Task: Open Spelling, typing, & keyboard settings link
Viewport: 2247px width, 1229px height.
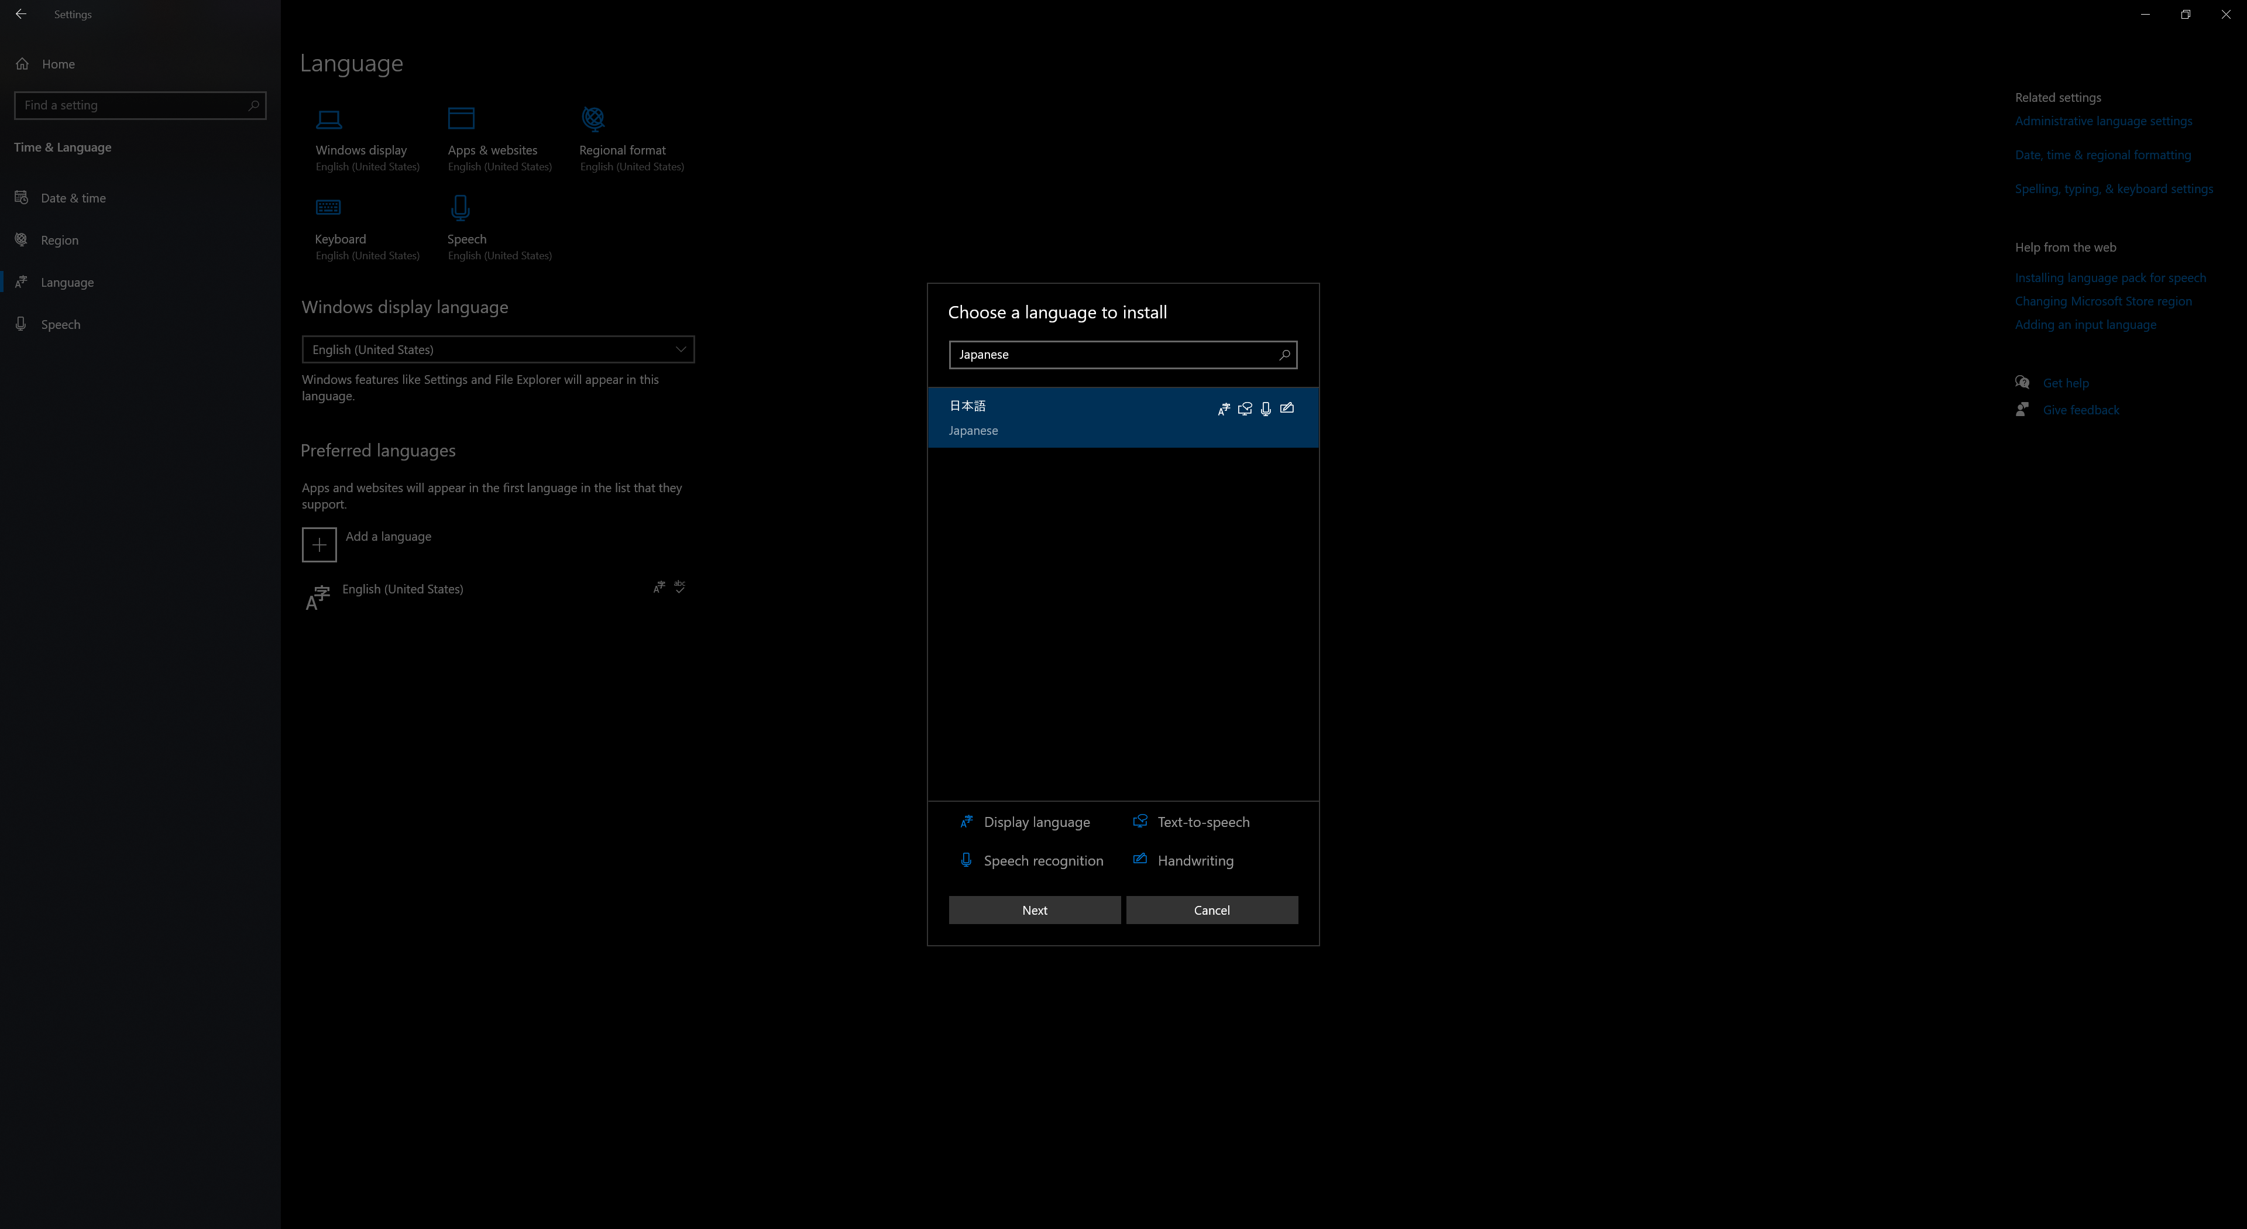Action: coord(2114,189)
